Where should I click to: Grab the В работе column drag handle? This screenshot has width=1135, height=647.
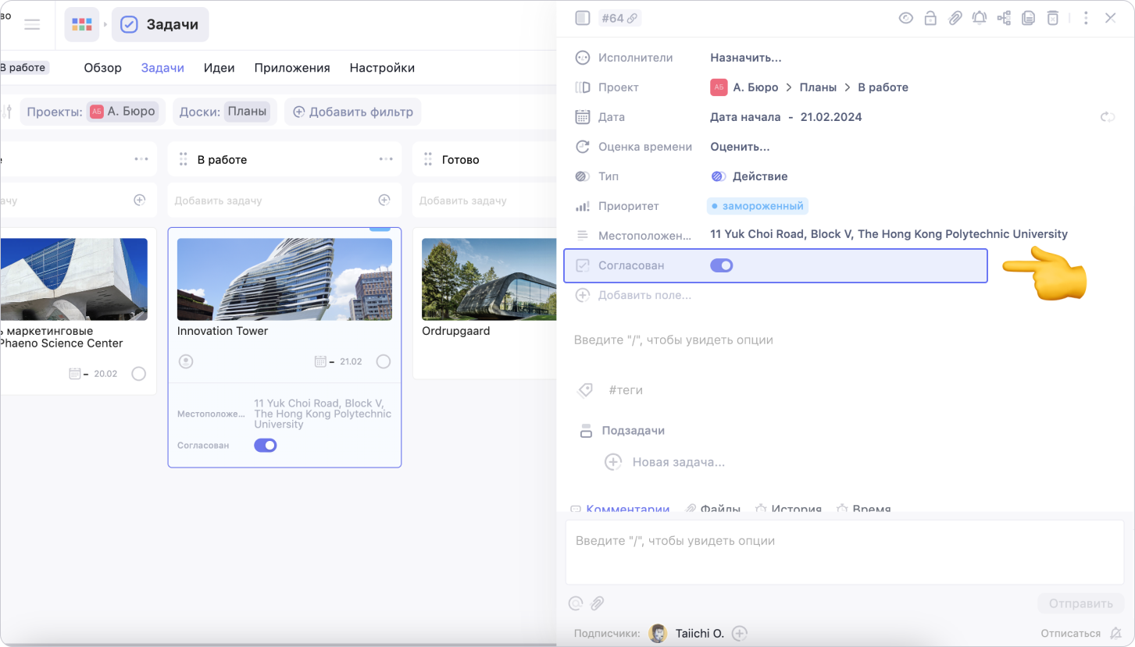point(184,159)
